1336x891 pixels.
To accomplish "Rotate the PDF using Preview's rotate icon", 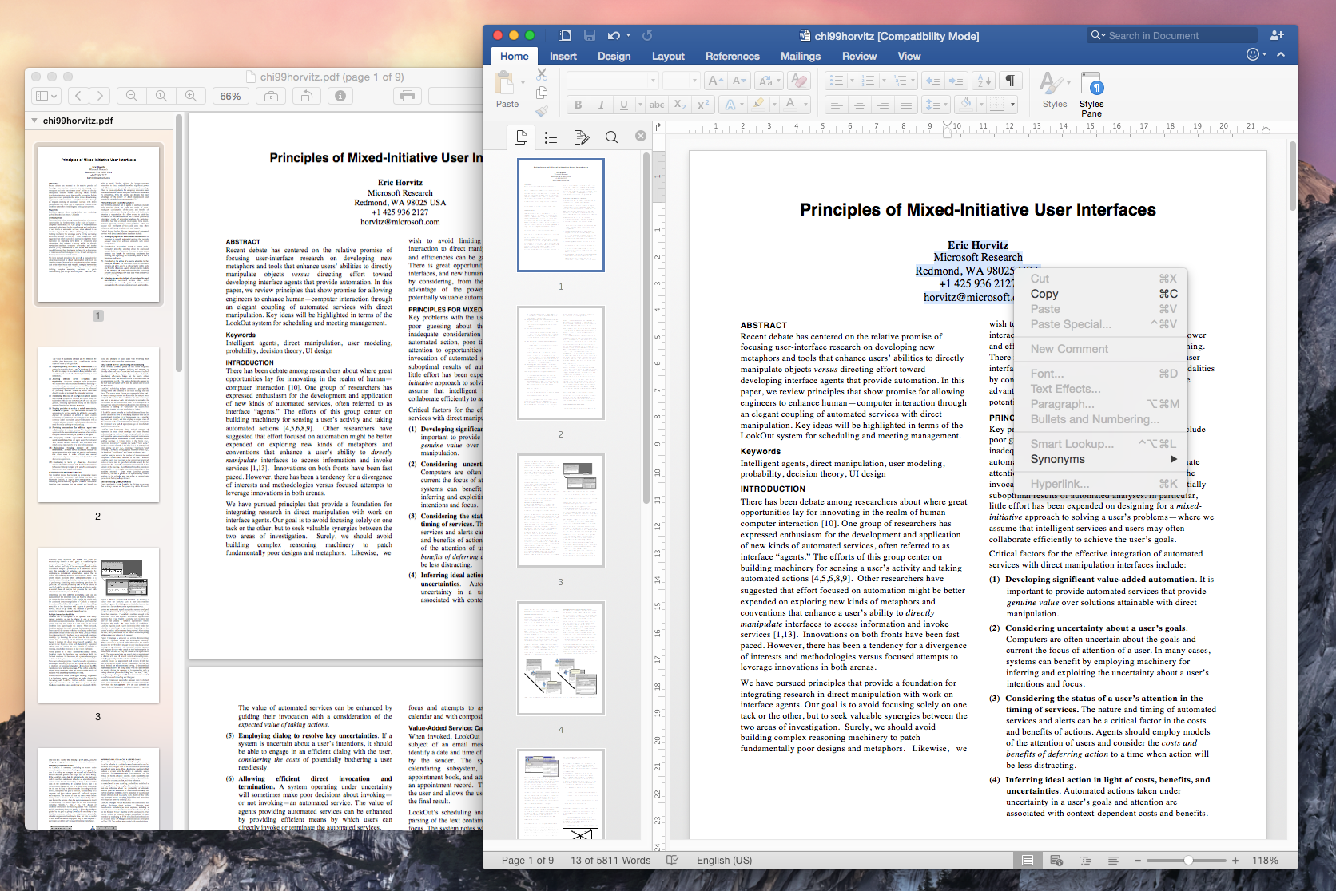I will tap(306, 96).
